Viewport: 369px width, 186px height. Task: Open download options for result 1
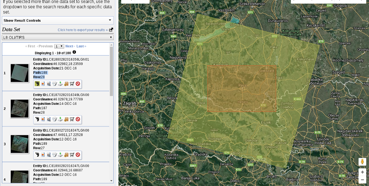coord(61,84)
